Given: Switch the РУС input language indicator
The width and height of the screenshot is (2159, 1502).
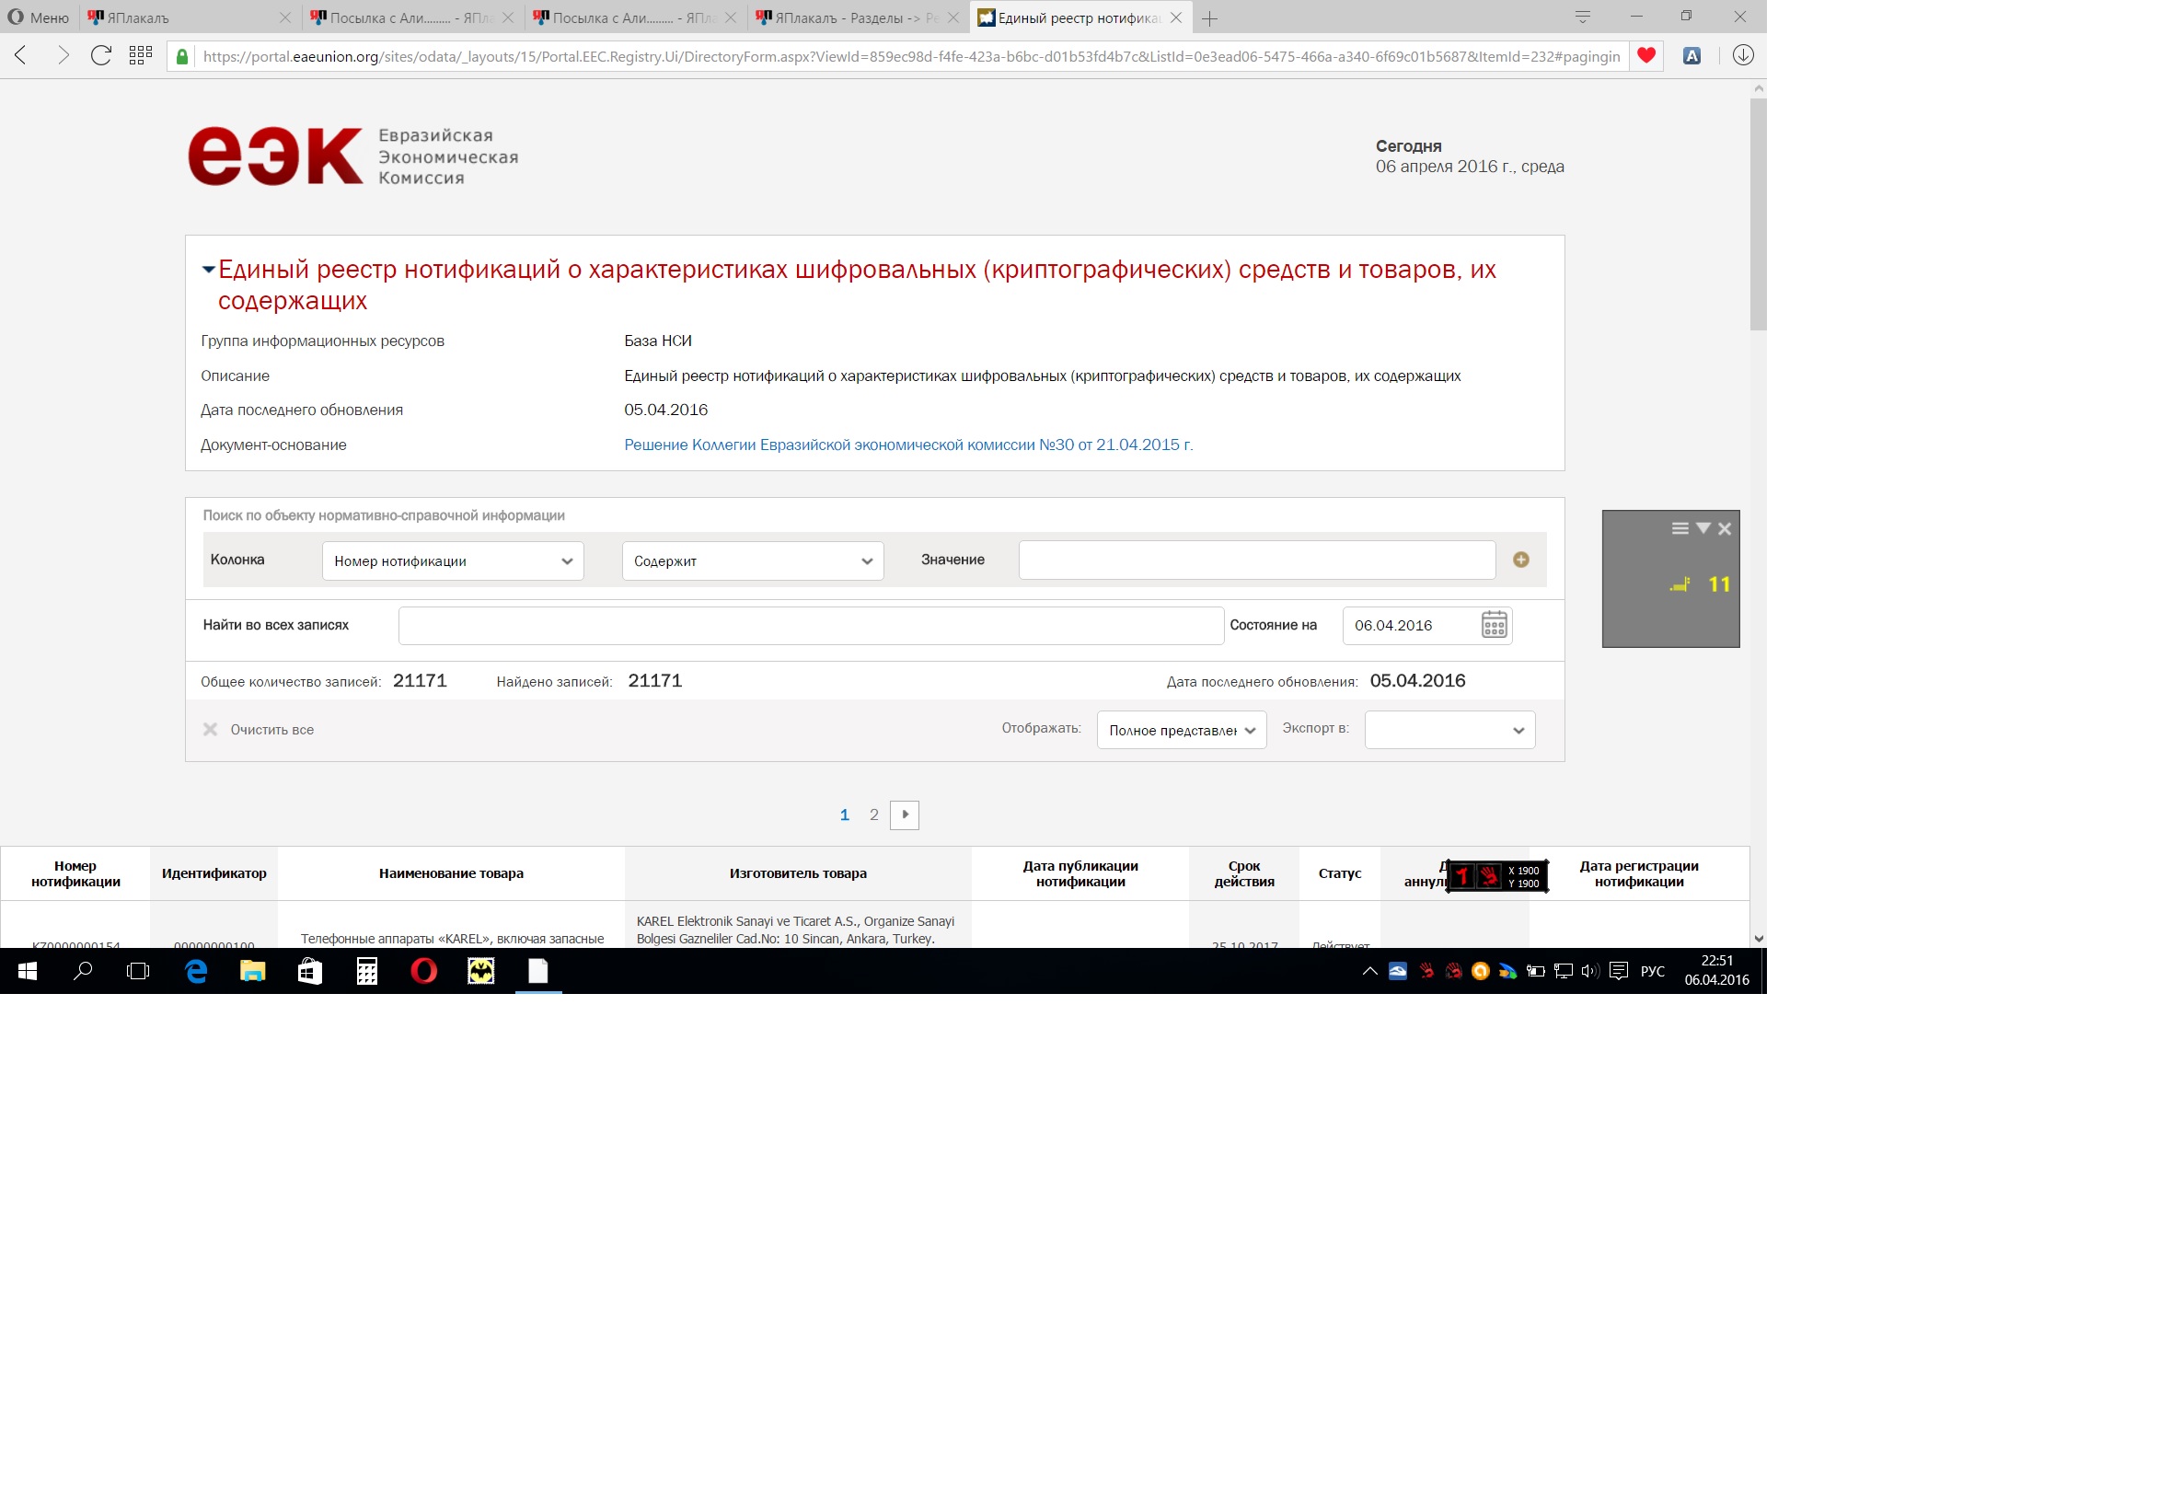Looking at the screenshot, I should [1652, 971].
